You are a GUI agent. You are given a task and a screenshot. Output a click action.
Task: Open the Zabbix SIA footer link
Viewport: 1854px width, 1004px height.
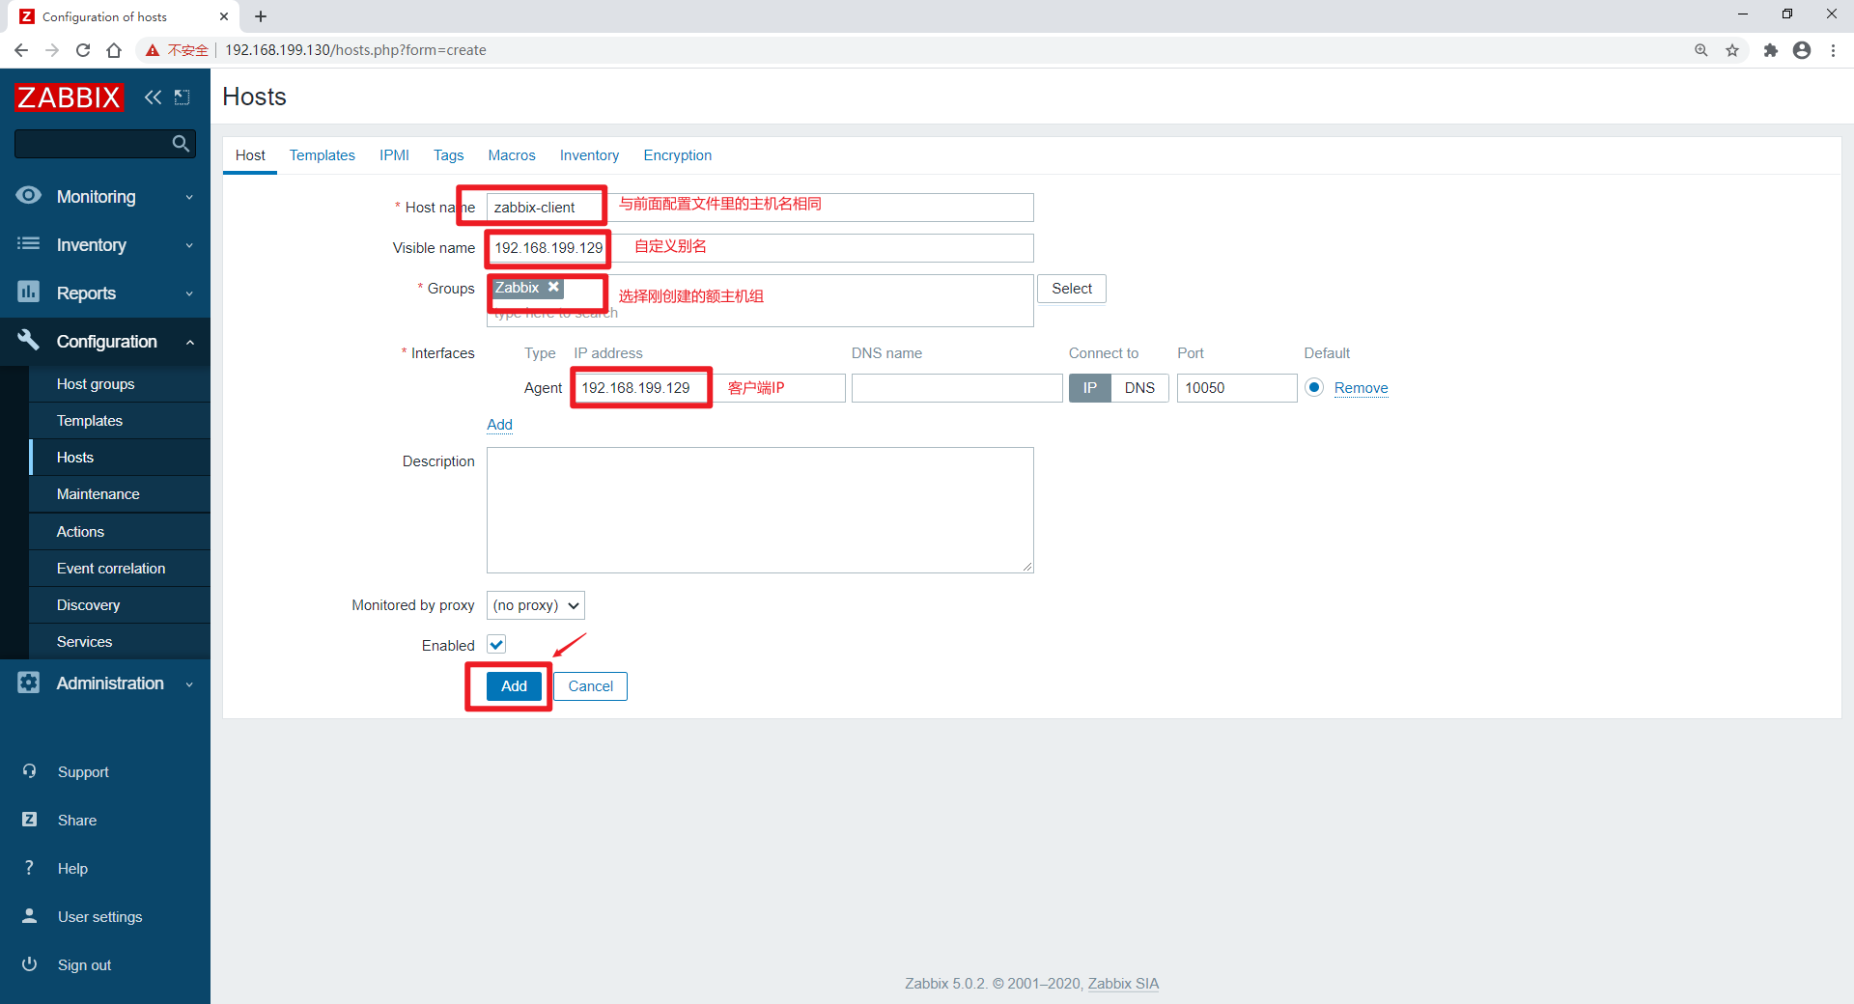tap(1123, 984)
